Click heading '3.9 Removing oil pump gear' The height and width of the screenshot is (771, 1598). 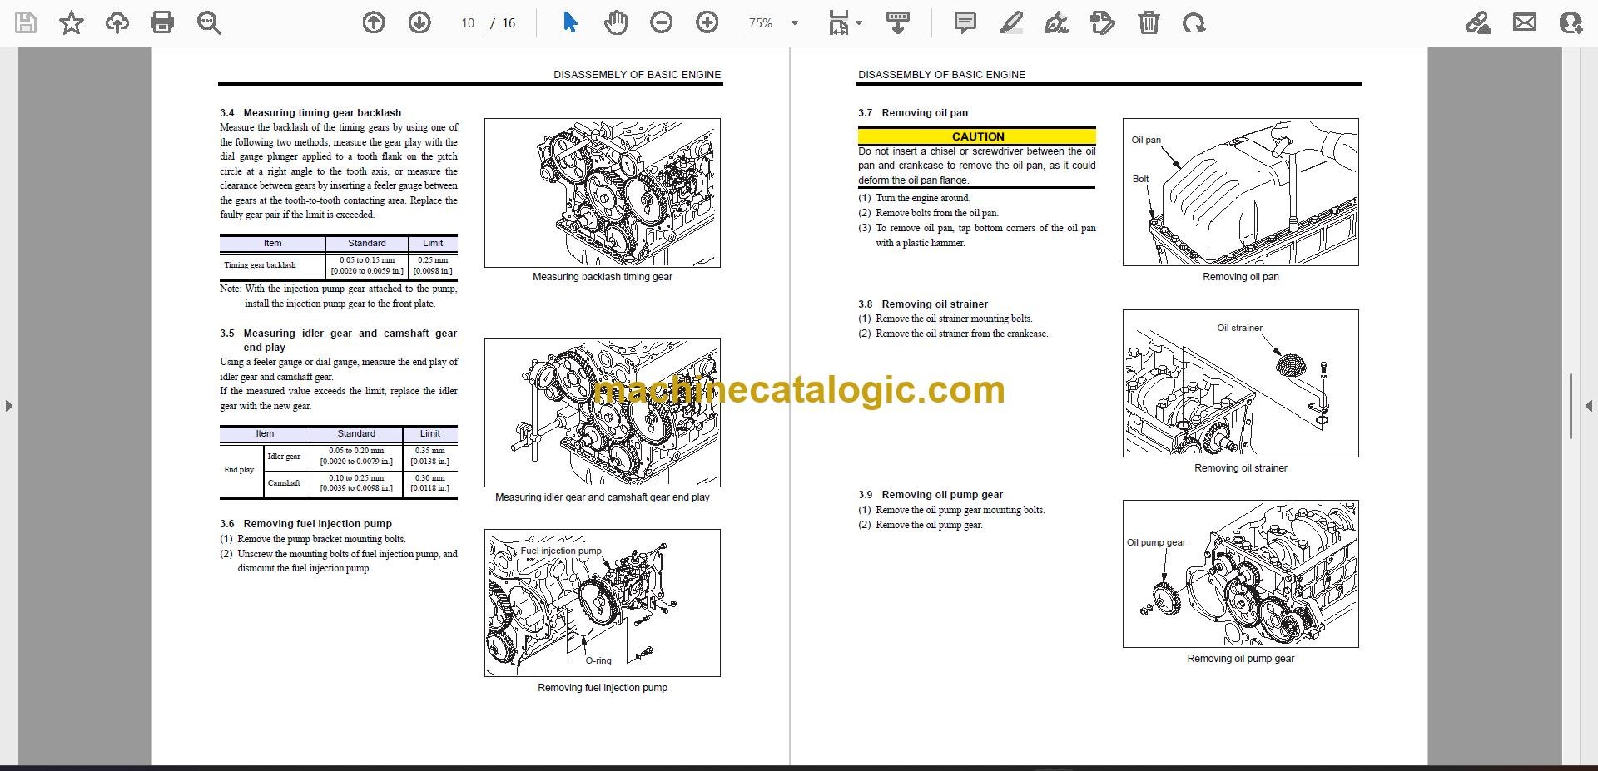coord(931,495)
